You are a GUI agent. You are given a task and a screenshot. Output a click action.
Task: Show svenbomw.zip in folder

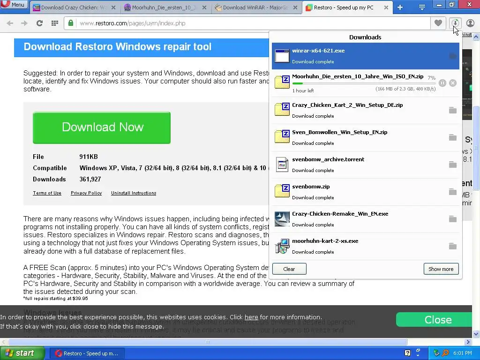pyautogui.click(x=452, y=192)
